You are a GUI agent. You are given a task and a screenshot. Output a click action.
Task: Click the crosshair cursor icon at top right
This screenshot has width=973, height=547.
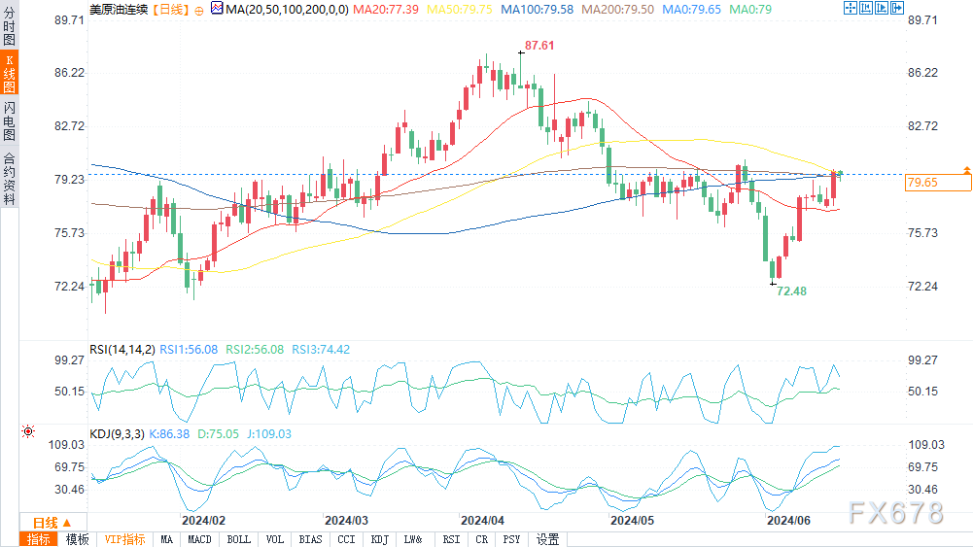point(849,9)
